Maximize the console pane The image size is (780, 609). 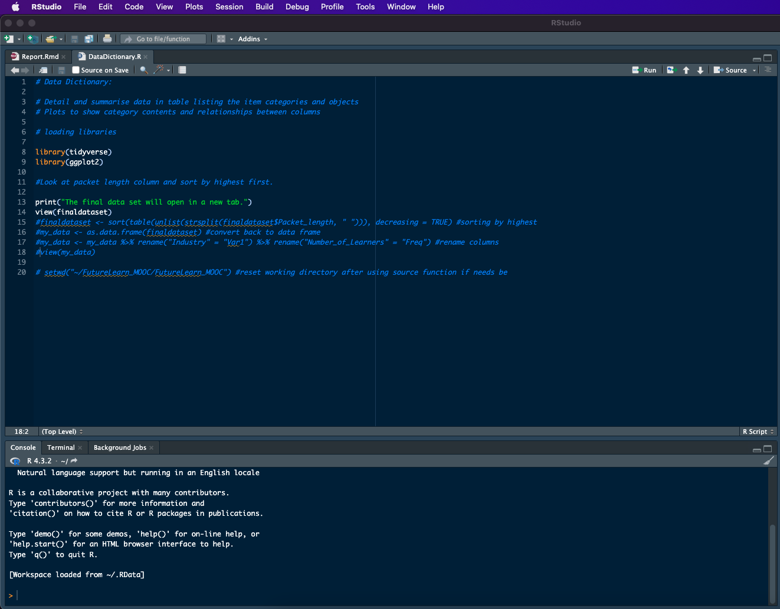tap(768, 449)
